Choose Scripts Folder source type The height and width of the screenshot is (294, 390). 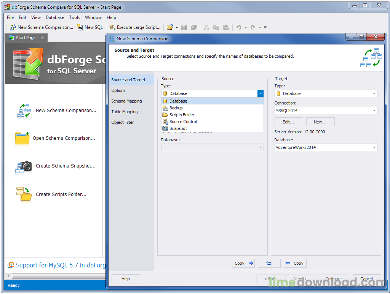182,115
